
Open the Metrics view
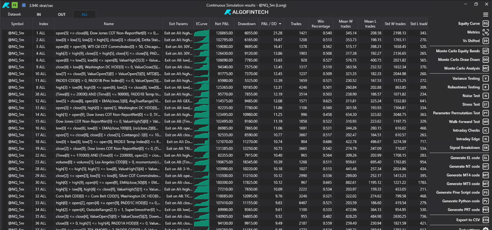[473, 32]
